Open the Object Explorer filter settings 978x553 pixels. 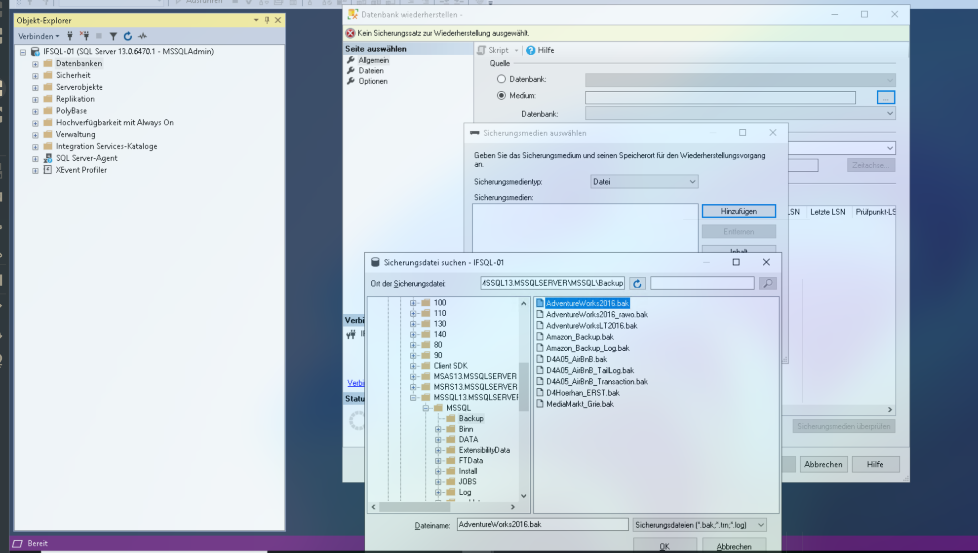pos(113,36)
